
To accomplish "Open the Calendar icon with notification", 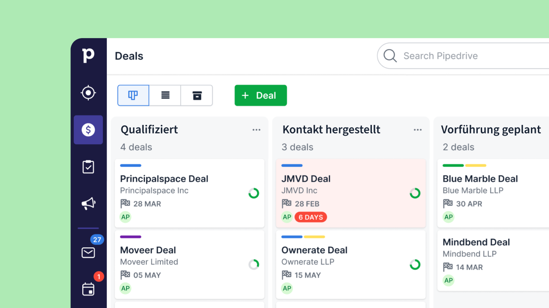I will pos(88,289).
